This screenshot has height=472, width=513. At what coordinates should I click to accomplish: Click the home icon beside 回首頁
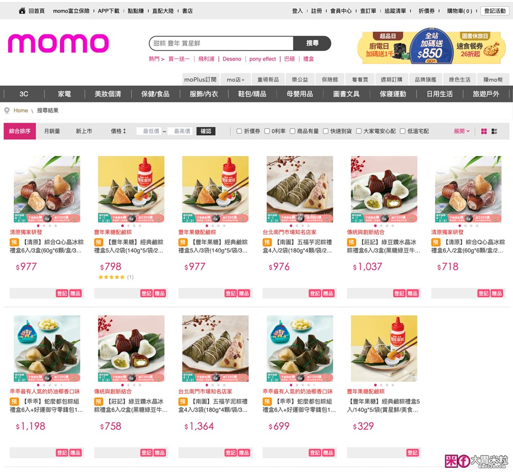click(x=22, y=11)
